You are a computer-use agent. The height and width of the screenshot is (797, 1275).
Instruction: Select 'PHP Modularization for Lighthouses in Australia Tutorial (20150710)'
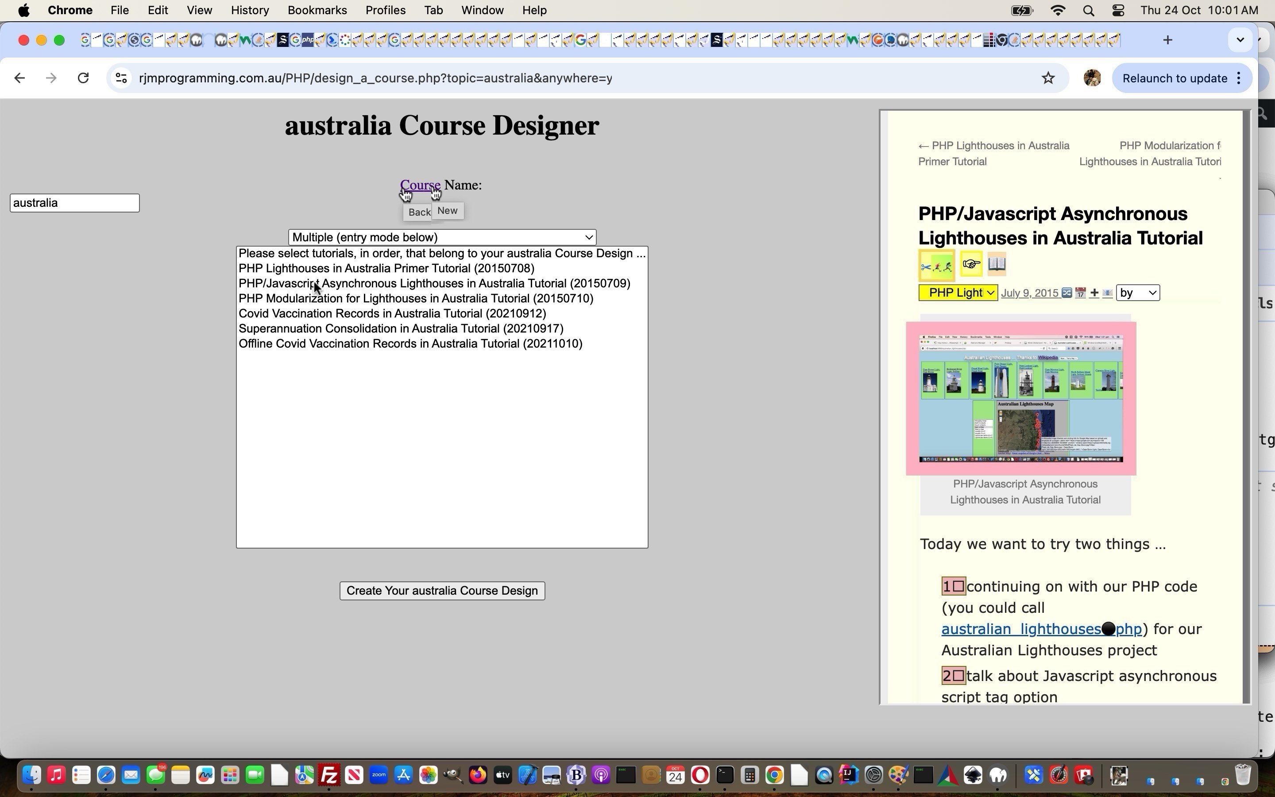pos(416,299)
